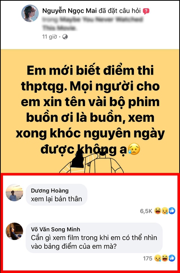Open the blurred group name link

click(x=92, y=23)
